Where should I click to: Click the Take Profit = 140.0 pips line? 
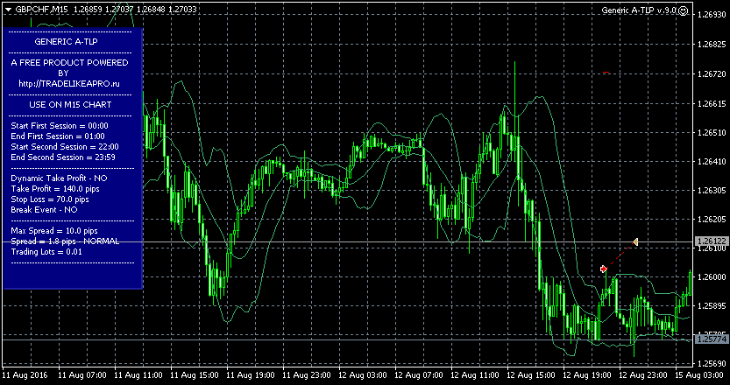55,189
